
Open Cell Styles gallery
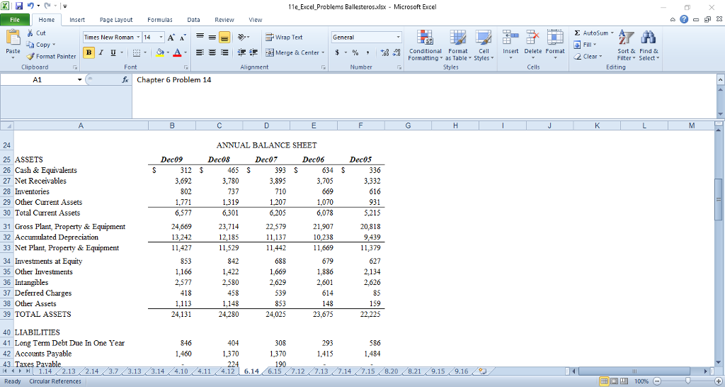coord(484,45)
